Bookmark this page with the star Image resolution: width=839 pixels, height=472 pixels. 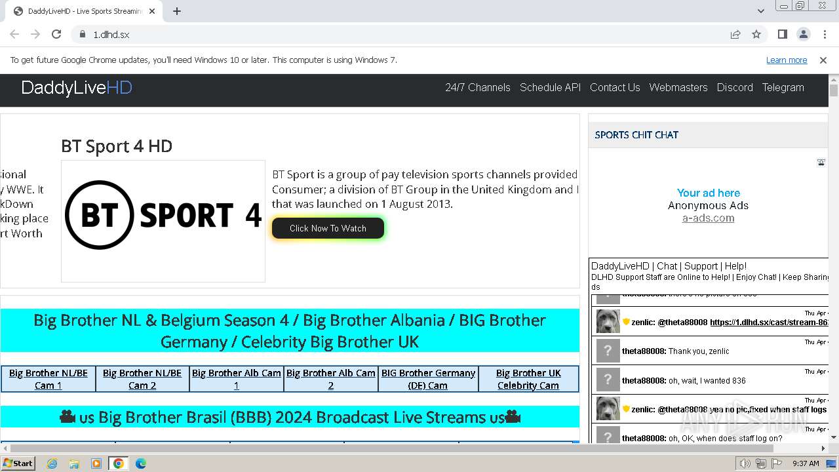click(x=756, y=34)
